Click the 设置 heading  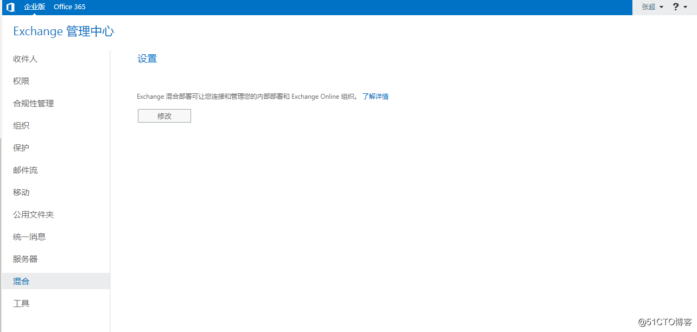tap(147, 59)
